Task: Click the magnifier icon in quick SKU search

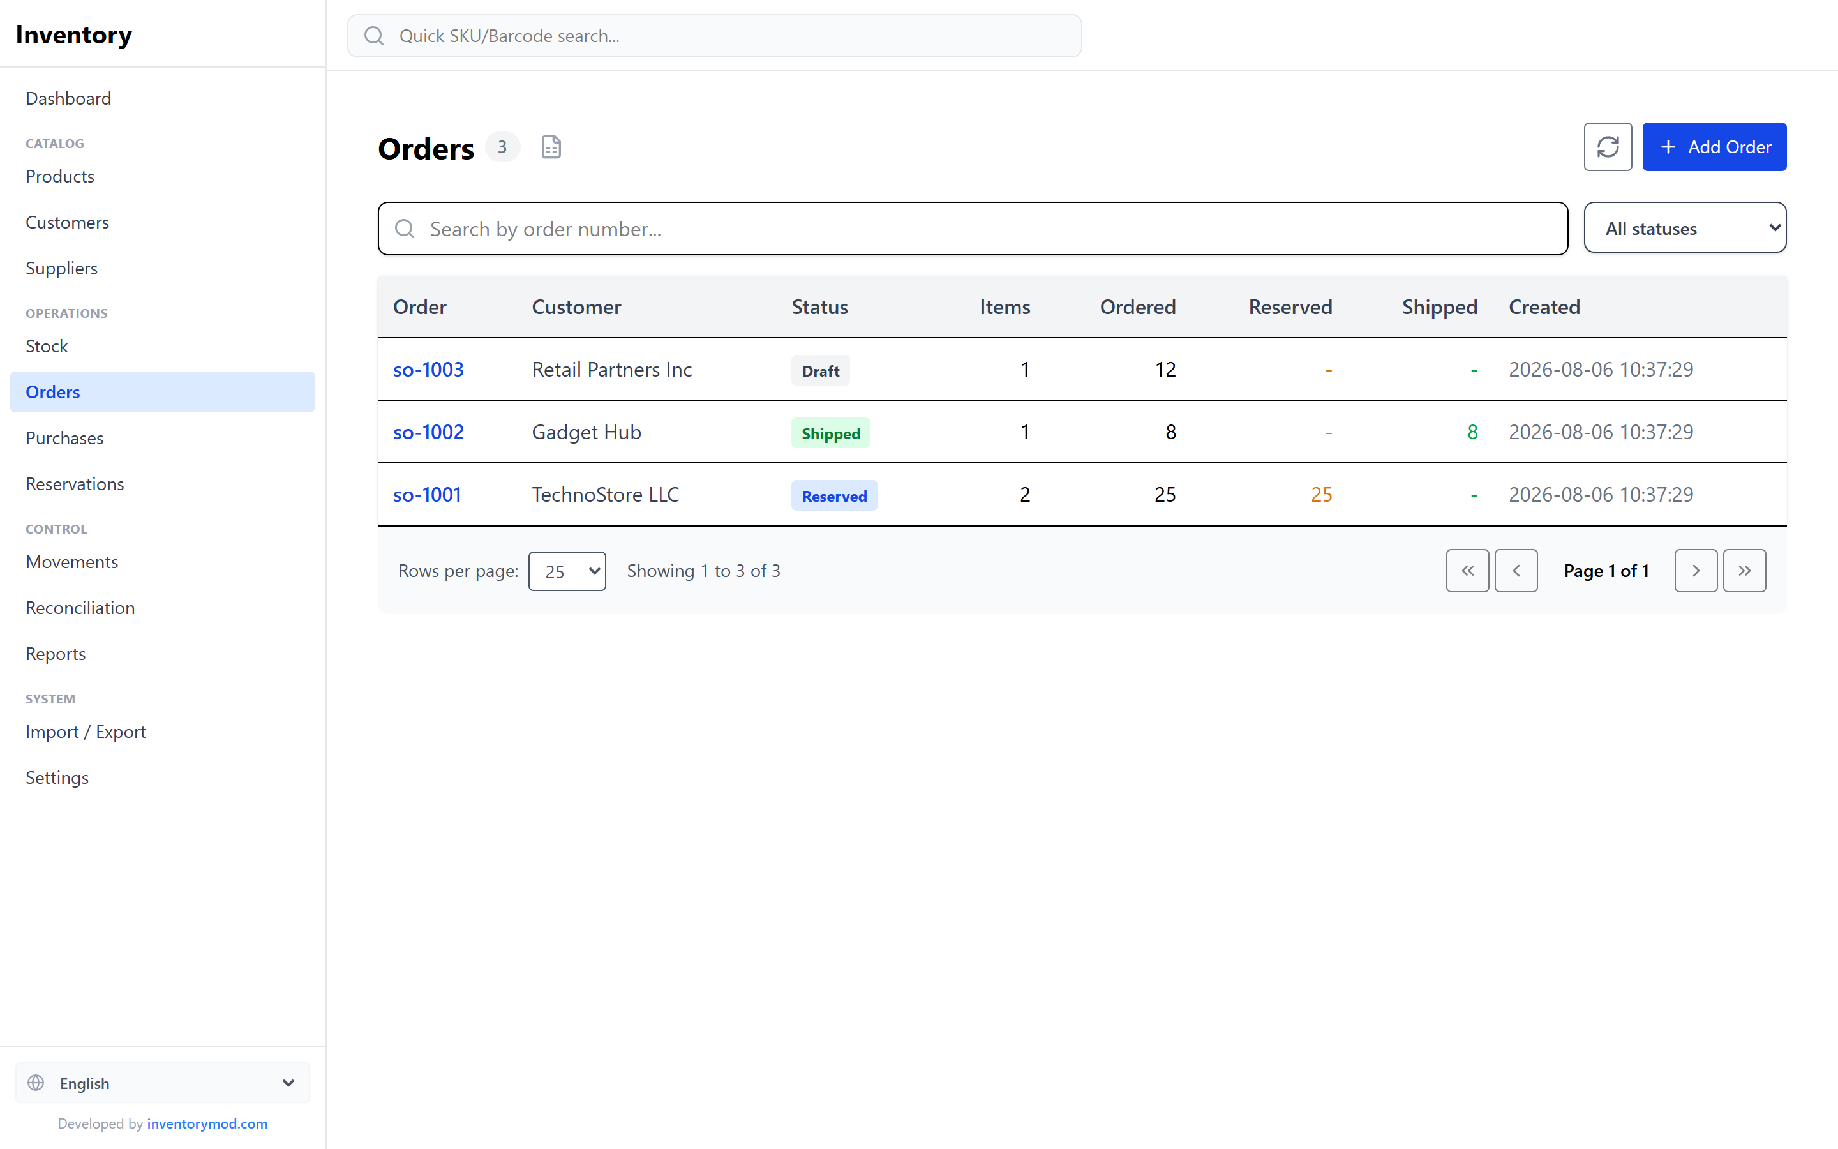Action: tap(374, 36)
